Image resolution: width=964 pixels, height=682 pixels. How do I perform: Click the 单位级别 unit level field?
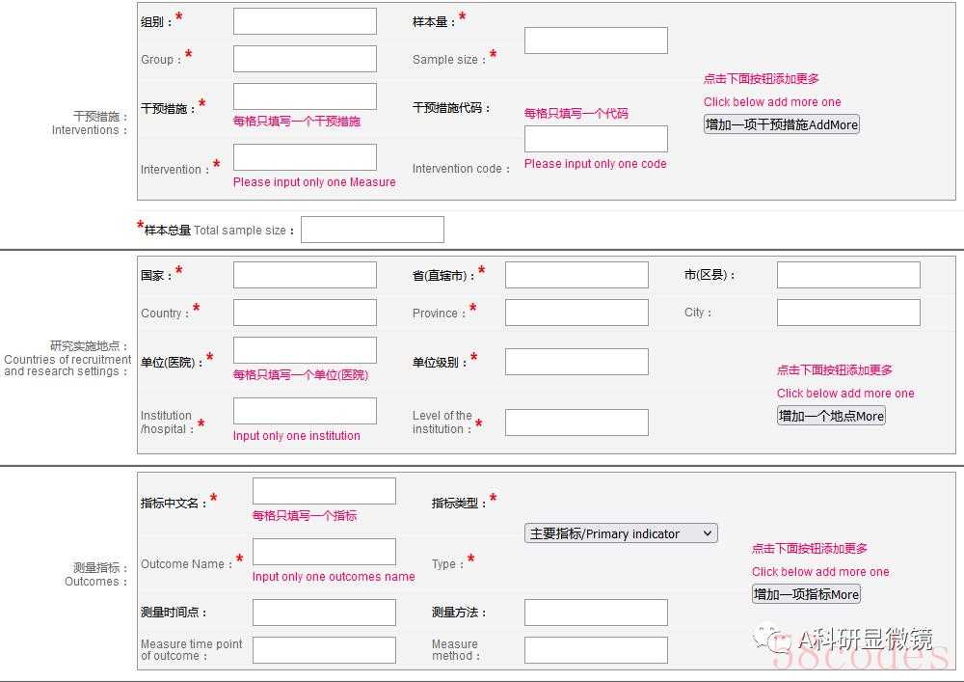click(576, 362)
